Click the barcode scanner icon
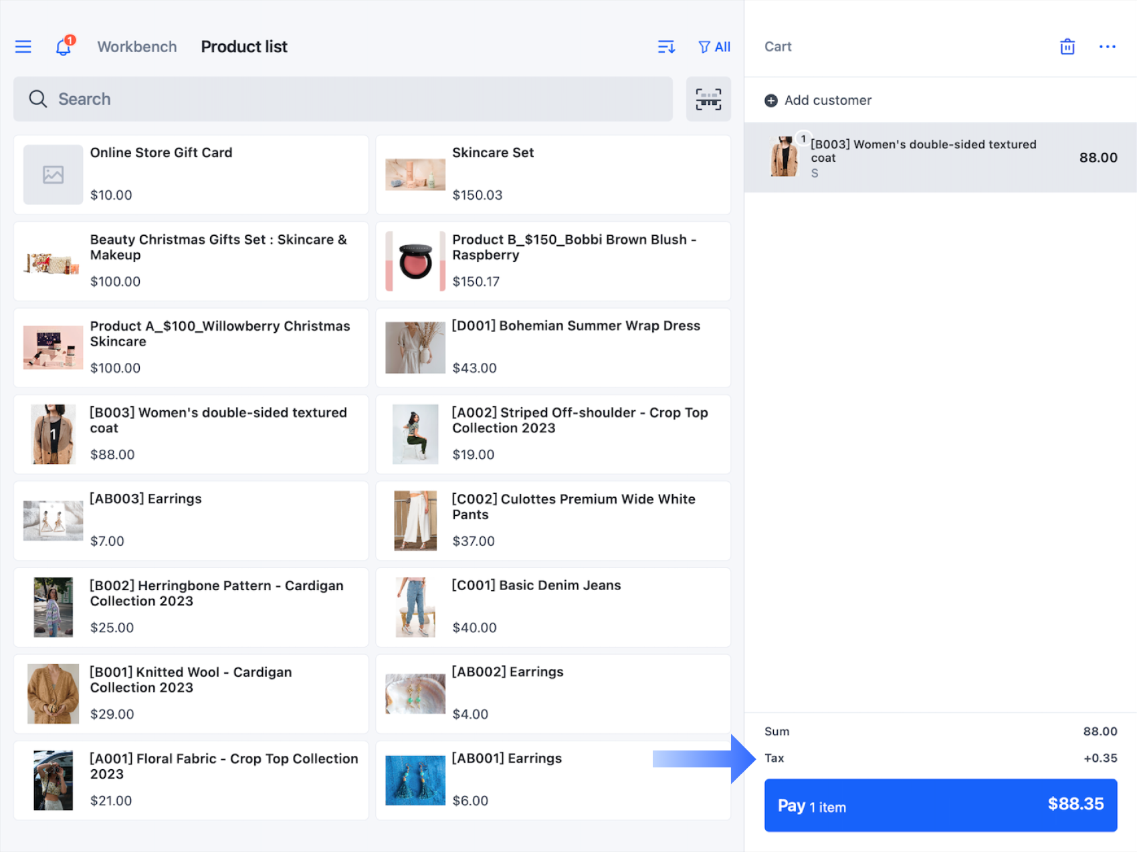The width and height of the screenshot is (1137, 852). [708, 99]
